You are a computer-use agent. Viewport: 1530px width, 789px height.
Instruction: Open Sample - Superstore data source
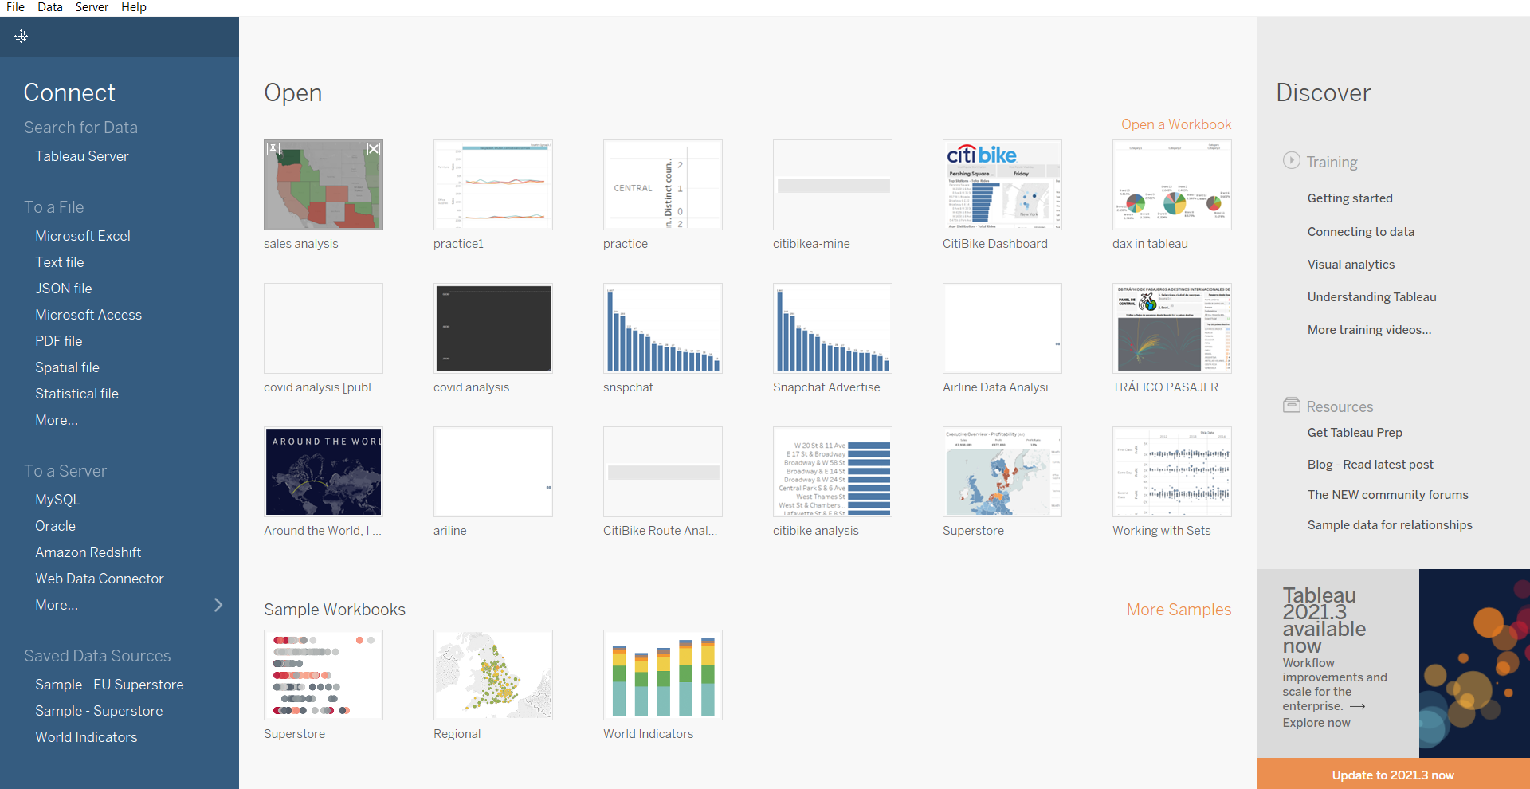click(x=99, y=711)
